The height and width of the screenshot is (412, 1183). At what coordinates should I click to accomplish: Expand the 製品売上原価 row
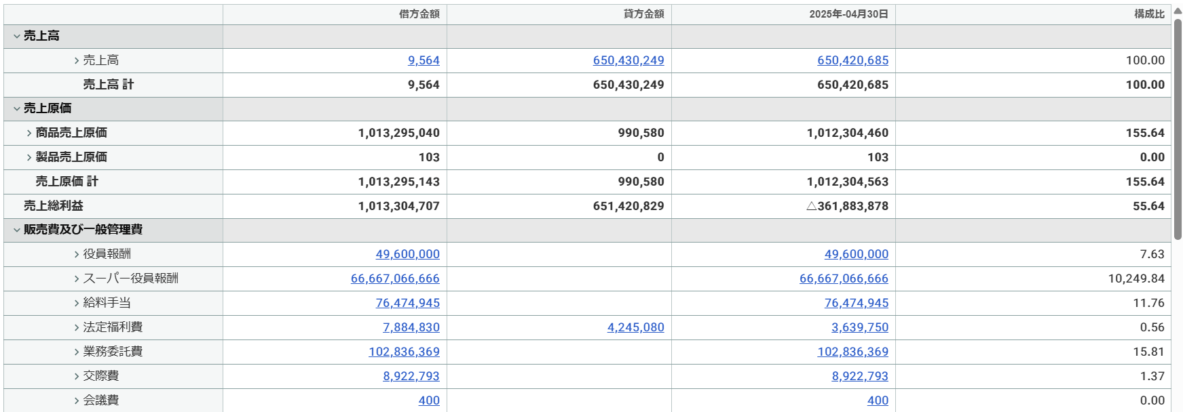click(x=29, y=158)
